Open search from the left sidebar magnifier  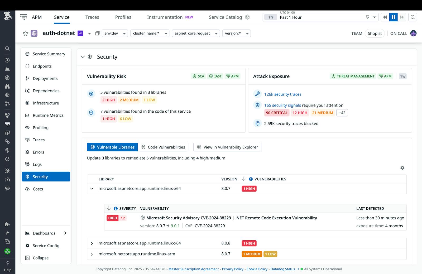coord(7,49)
